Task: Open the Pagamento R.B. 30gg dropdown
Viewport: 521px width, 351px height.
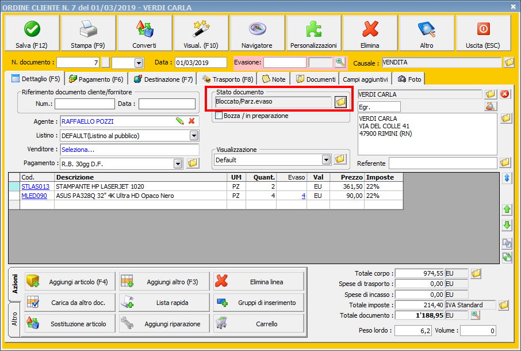Action: pyautogui.click(x=178, y=163)
